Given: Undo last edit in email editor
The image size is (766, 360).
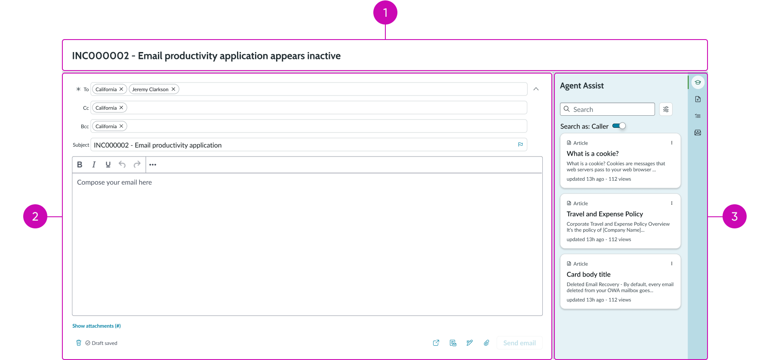Looking at the screenshot, I should coord(122,164).
